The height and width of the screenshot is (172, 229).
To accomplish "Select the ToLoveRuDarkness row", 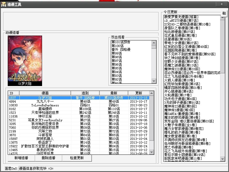I will click(79, 105).
